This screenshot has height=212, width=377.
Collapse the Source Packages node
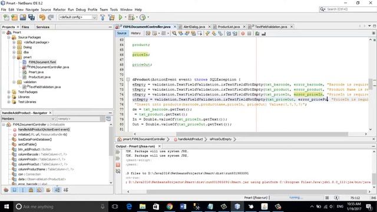[x=9, y=37]
